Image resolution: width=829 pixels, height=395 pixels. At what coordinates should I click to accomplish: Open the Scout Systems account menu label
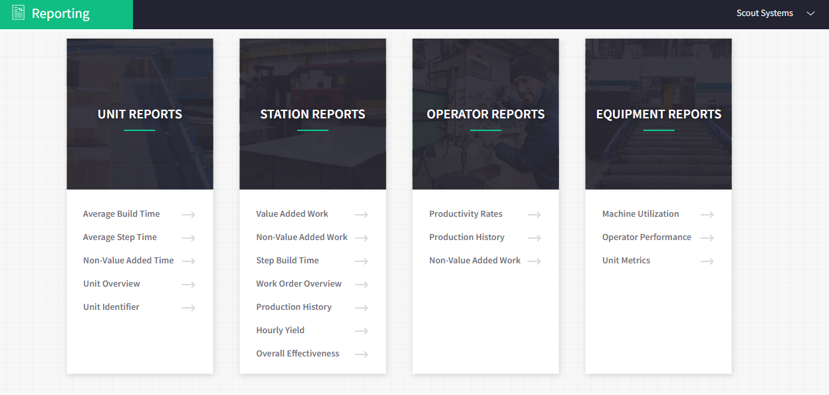(x=765, y=13)
